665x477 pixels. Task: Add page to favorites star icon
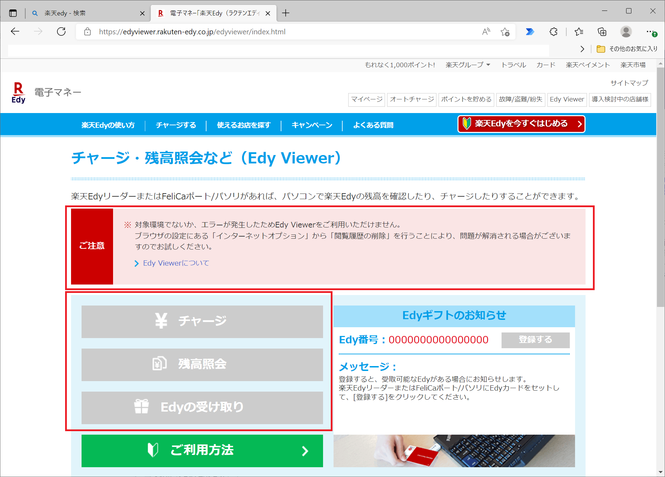pyautogui.click(x=505, y=32)
